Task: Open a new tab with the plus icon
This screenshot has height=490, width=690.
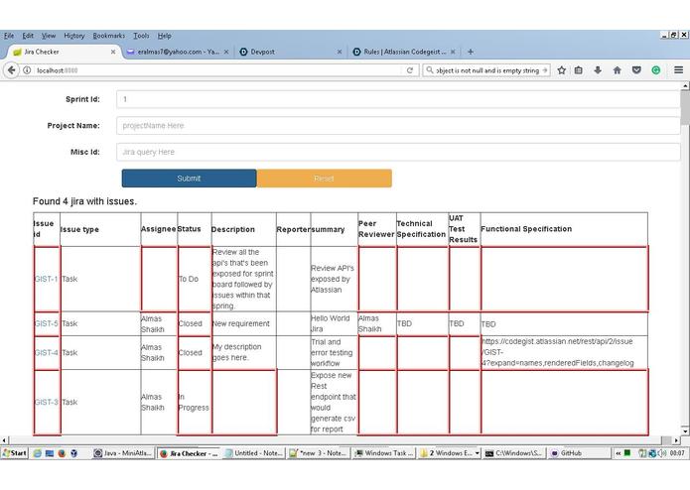Action: (x=471, y=52)
